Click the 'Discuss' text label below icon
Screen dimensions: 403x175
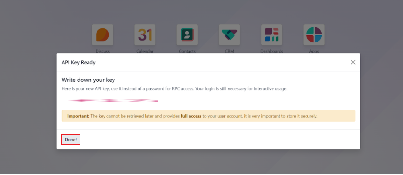103,51
